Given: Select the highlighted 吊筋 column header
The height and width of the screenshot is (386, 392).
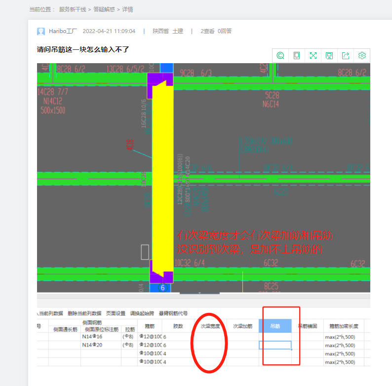Looking at the screenshot, I should coord(275,326).
